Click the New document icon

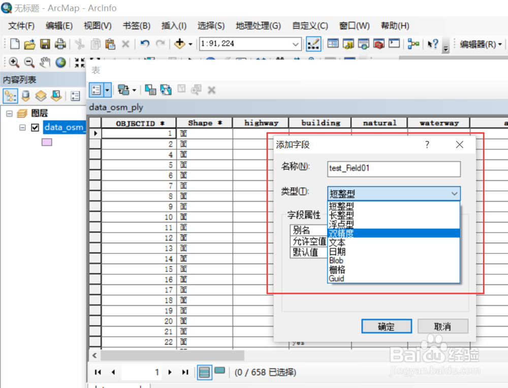coord(15,43)
